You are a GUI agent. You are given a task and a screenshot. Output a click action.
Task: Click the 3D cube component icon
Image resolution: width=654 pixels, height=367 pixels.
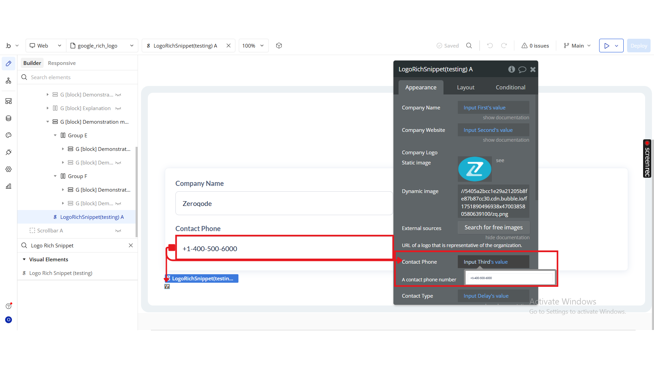click(279, 46)
